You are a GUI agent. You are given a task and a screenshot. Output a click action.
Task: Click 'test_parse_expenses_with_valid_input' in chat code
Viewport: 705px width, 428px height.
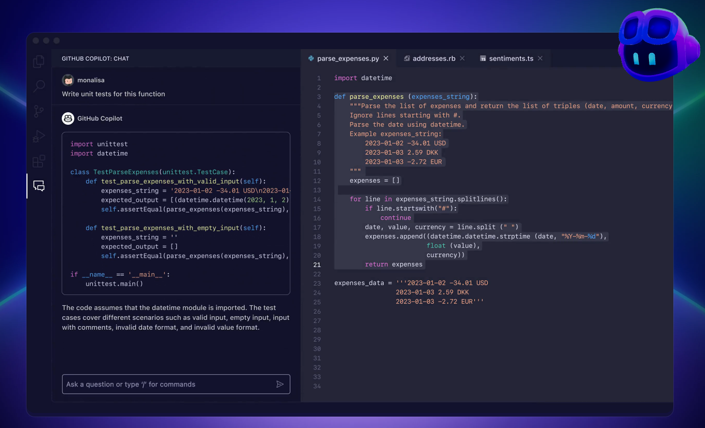click(170, 181)
